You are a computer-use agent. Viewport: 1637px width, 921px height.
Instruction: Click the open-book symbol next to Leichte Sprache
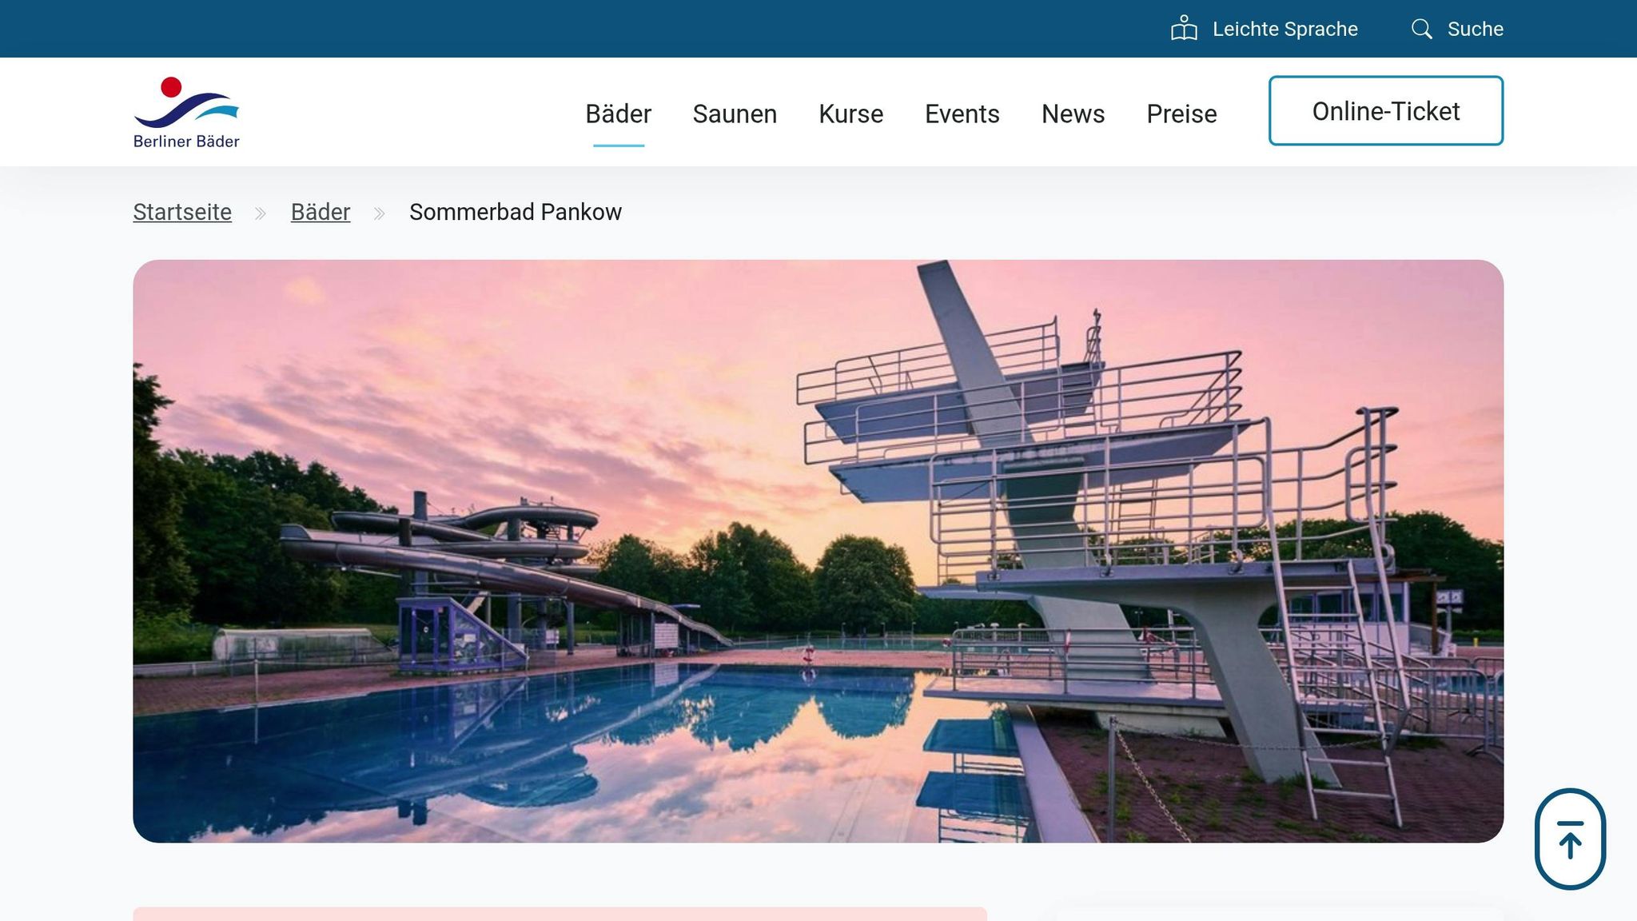[1183, 27]
